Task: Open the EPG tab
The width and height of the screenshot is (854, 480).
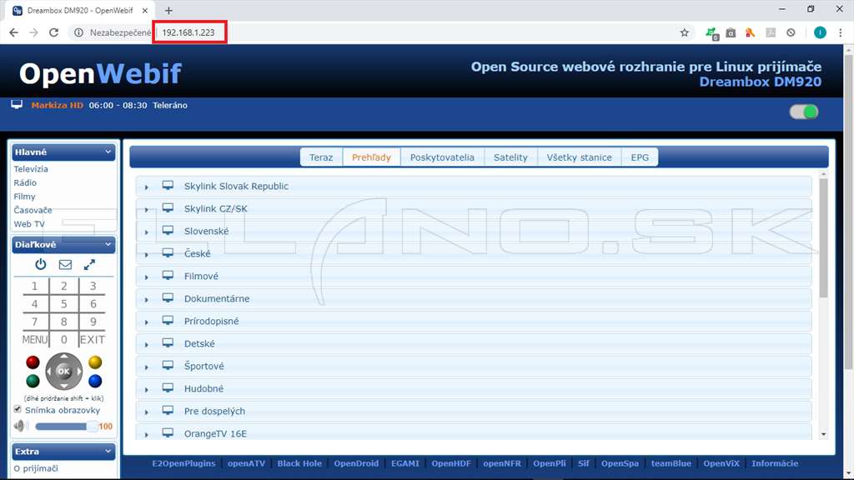Action: (640, 157)
